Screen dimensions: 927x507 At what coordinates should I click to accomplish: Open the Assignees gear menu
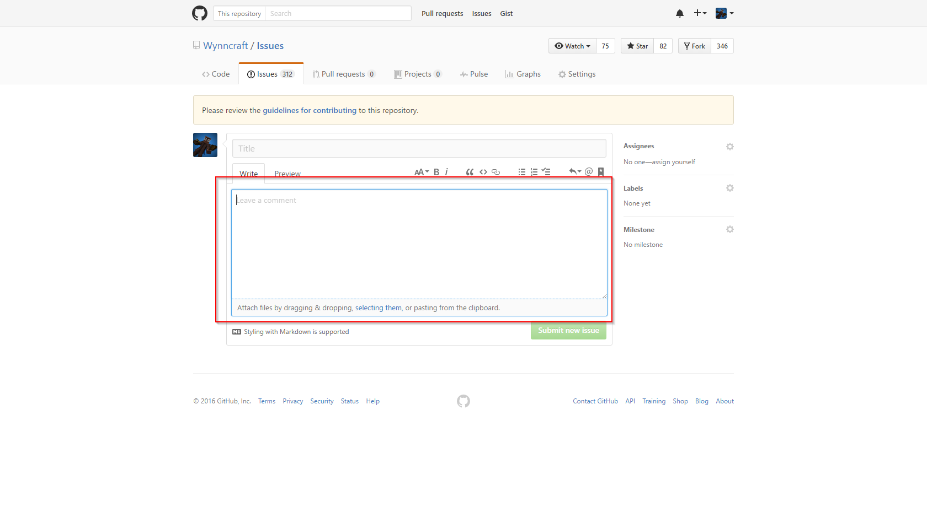tap(729, 147)
